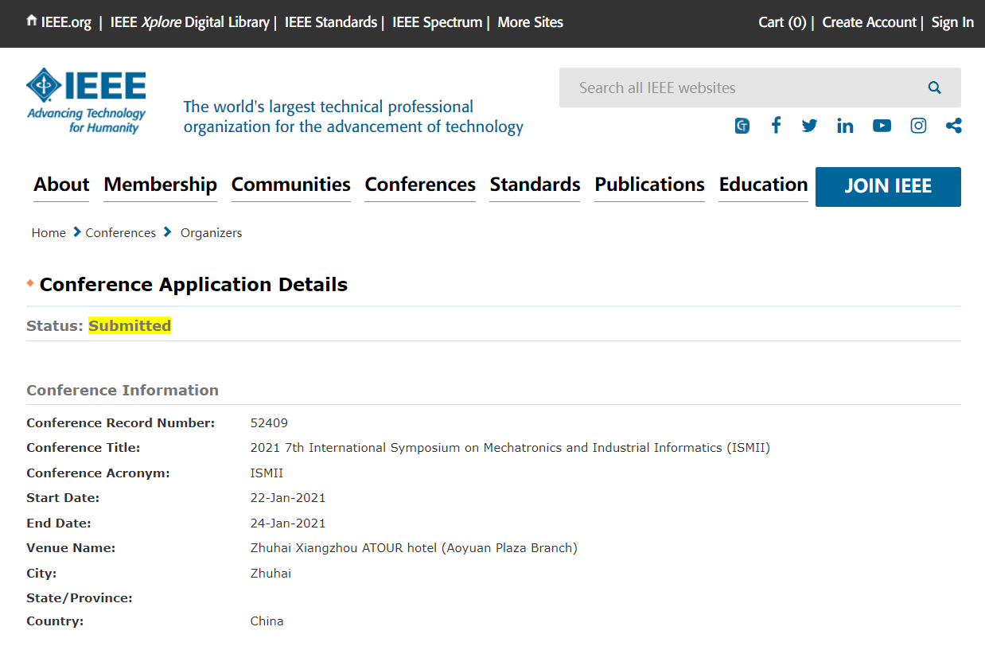Click conference record number 52409
985x646 pixels.
(x=269, y=423)
